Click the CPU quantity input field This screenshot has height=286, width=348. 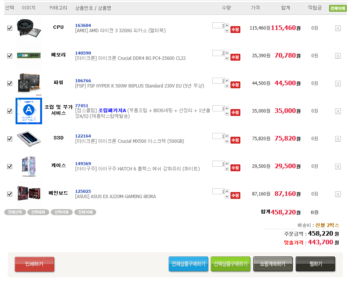219,25
